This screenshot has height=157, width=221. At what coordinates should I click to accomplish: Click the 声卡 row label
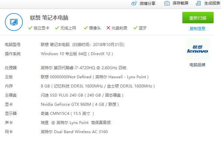tap(9, 123)
